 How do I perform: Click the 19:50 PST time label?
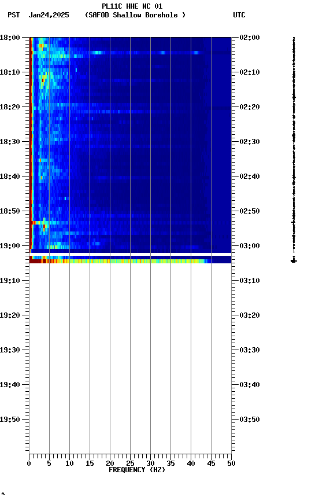tap(10, 420)
